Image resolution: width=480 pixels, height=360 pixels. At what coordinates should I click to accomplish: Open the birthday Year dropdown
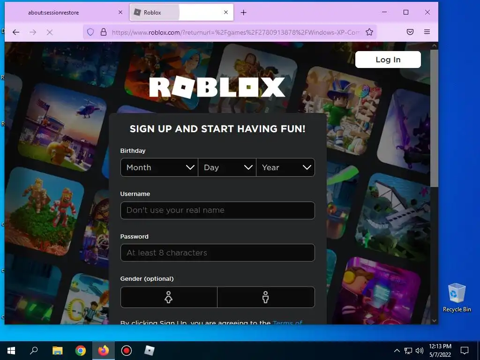[285, 167]
